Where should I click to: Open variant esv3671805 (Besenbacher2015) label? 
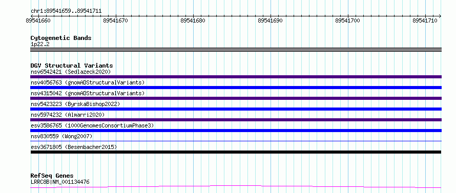74,147
